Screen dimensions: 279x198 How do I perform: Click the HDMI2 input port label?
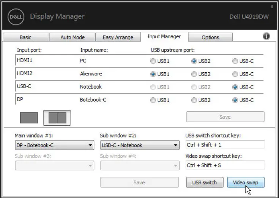pos(25,73)
